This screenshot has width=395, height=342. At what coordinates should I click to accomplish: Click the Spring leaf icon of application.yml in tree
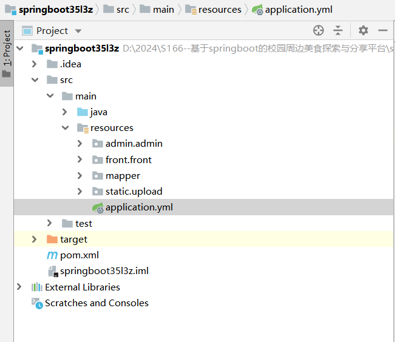[x=98, y=207]
